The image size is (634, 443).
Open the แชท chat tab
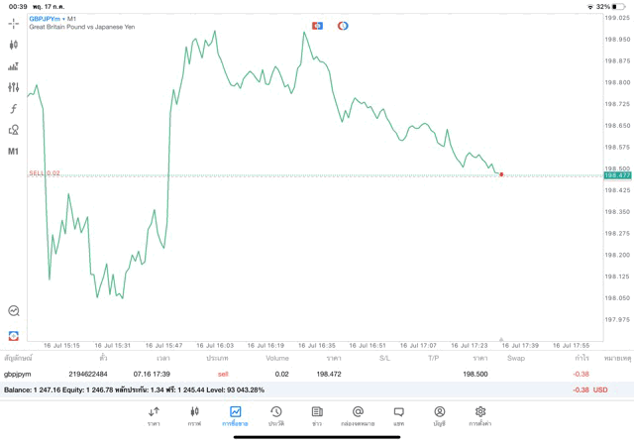click(398, 415)
